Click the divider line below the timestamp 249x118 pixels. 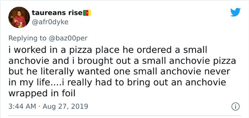[x=125, y=116]
